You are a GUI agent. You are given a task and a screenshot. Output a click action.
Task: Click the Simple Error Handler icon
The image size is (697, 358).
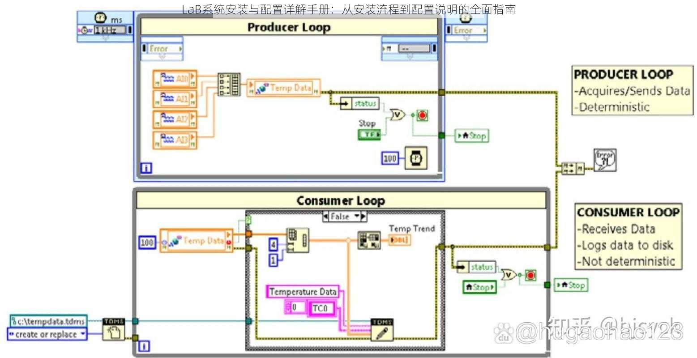click(605, 160)
